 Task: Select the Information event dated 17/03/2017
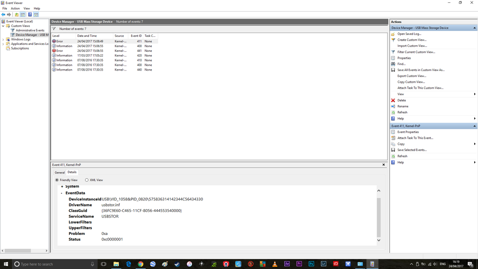tap(105, 56)
